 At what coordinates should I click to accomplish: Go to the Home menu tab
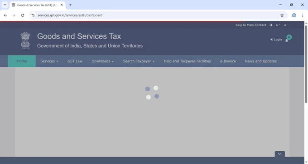(x=22, y=61)
